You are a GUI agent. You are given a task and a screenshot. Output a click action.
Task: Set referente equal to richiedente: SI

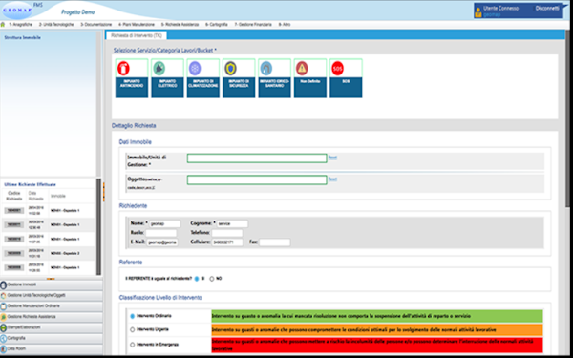point(197,279)
